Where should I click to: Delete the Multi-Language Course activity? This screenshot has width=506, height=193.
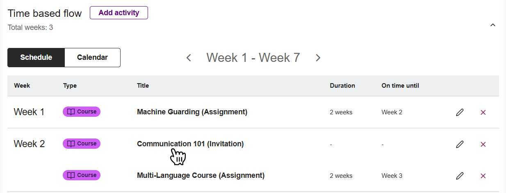[483, 175]
